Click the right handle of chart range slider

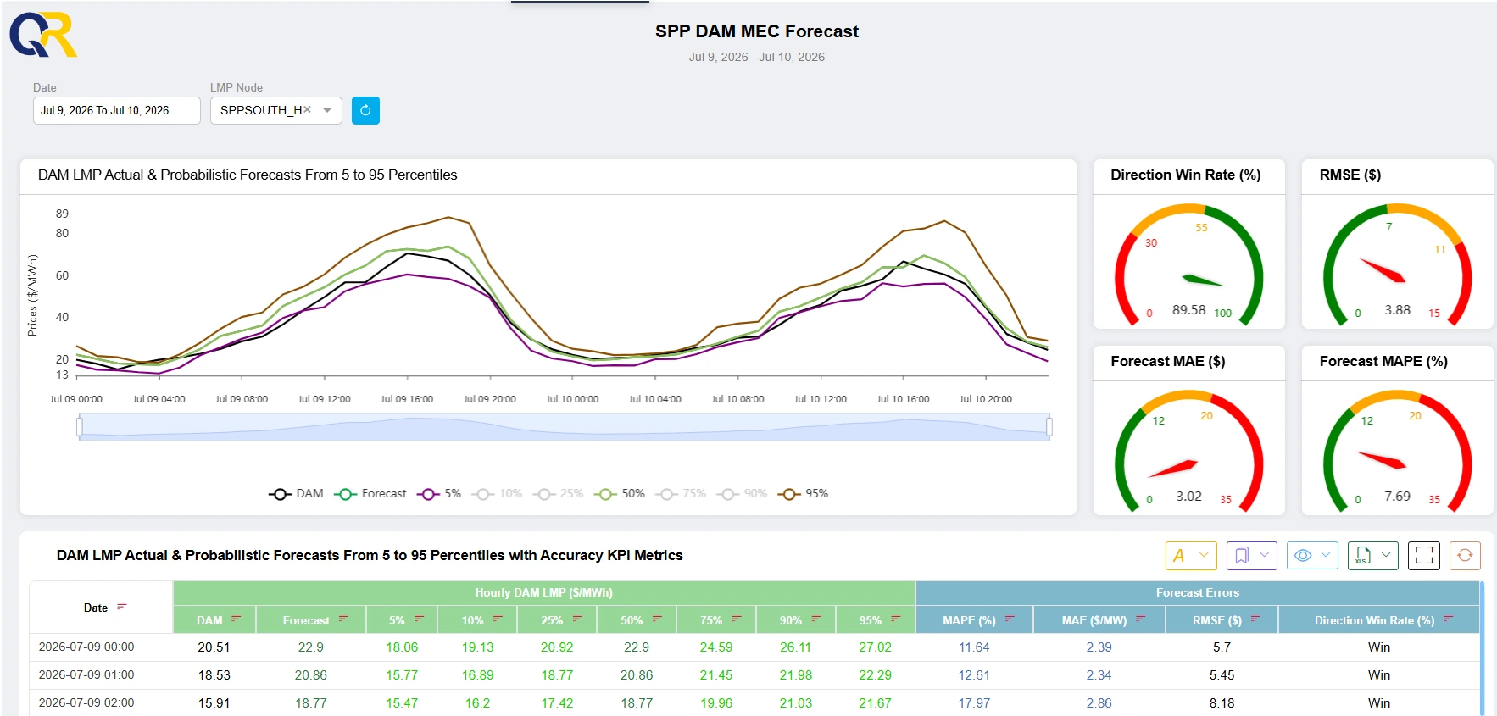[1049, 426]
